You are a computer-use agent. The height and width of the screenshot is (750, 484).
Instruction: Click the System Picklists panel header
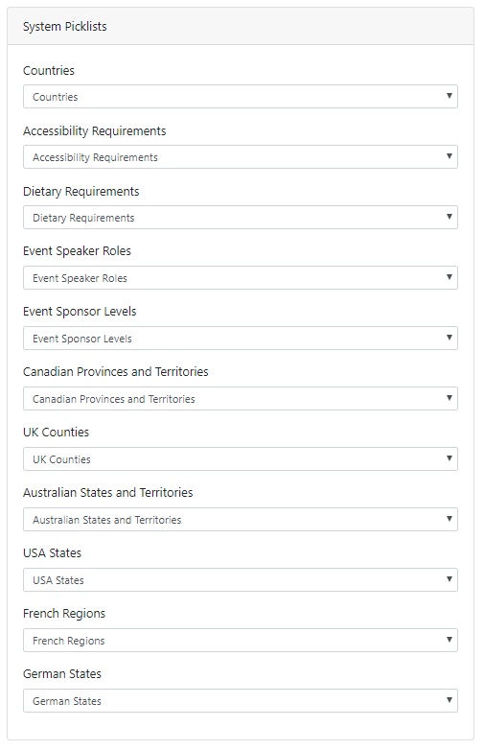pyautogui.click(x=241, y=26)
